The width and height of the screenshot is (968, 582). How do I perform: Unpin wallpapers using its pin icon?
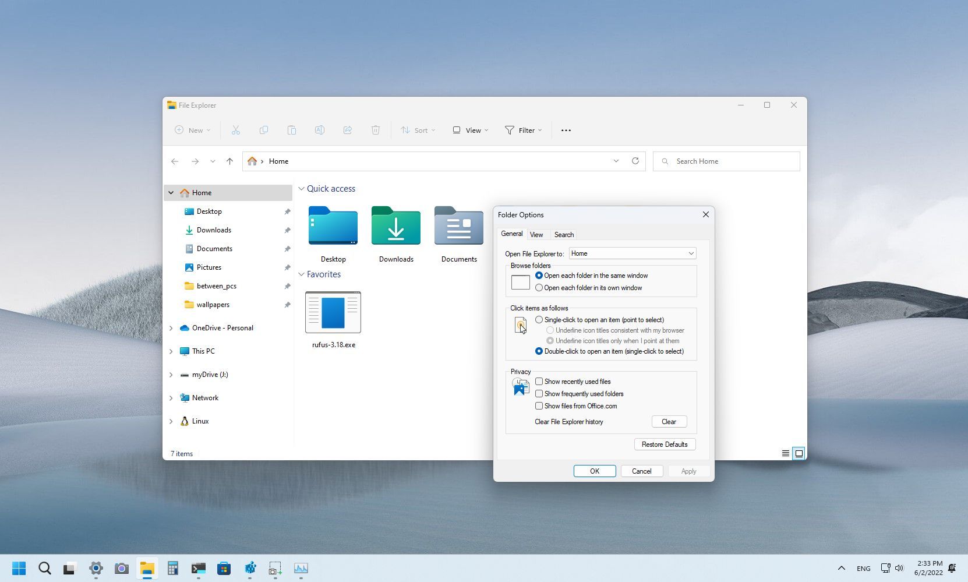[287, 305]
